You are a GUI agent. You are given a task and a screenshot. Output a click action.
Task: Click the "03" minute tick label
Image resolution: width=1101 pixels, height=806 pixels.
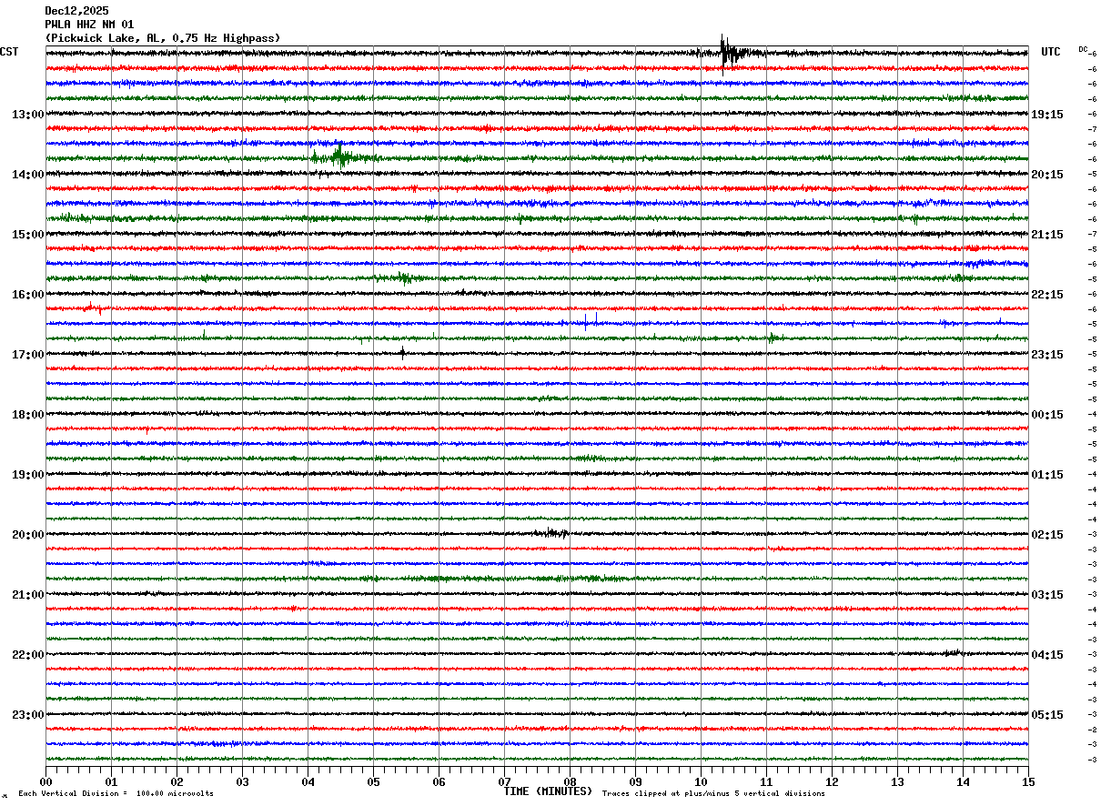242,781
